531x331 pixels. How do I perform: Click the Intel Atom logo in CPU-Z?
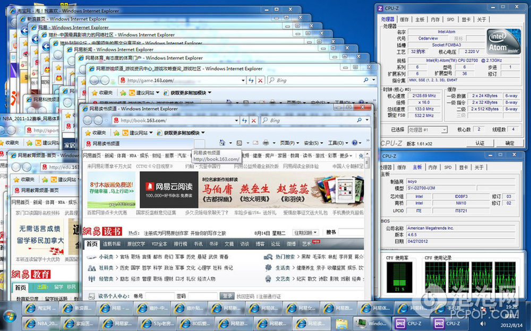tap(503, 42)
